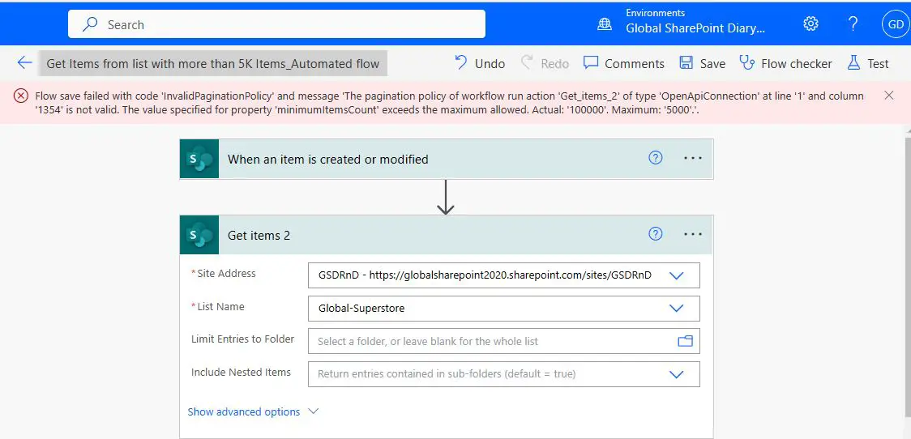
Task: Go back with the left arrow
Action: pyautogui.click(x=24, y=62)
